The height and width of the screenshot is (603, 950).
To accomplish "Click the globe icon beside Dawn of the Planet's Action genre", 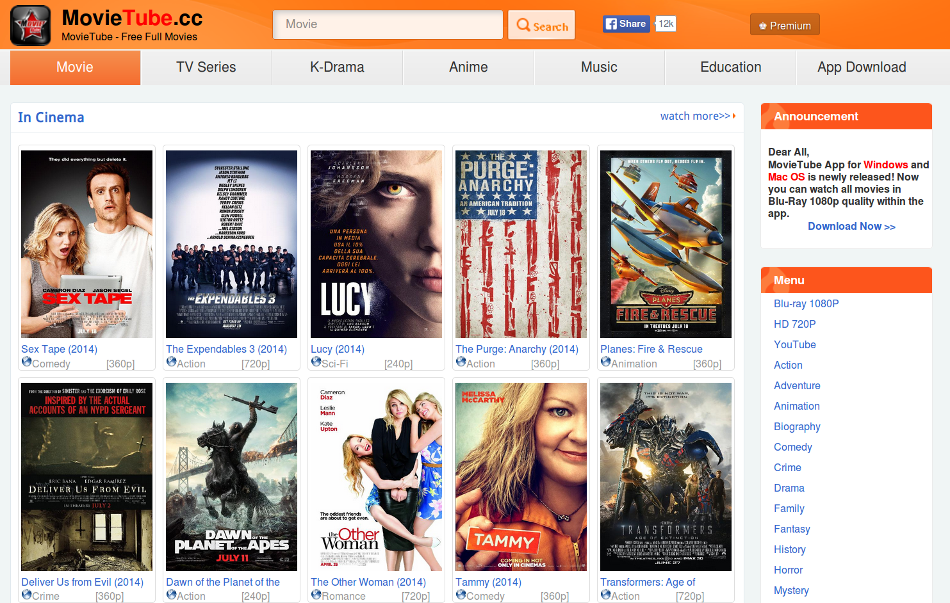I will [172, 594].
